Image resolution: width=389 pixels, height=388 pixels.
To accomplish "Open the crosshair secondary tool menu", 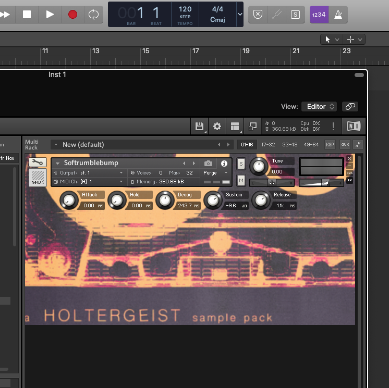I will (x=354, y=40).
